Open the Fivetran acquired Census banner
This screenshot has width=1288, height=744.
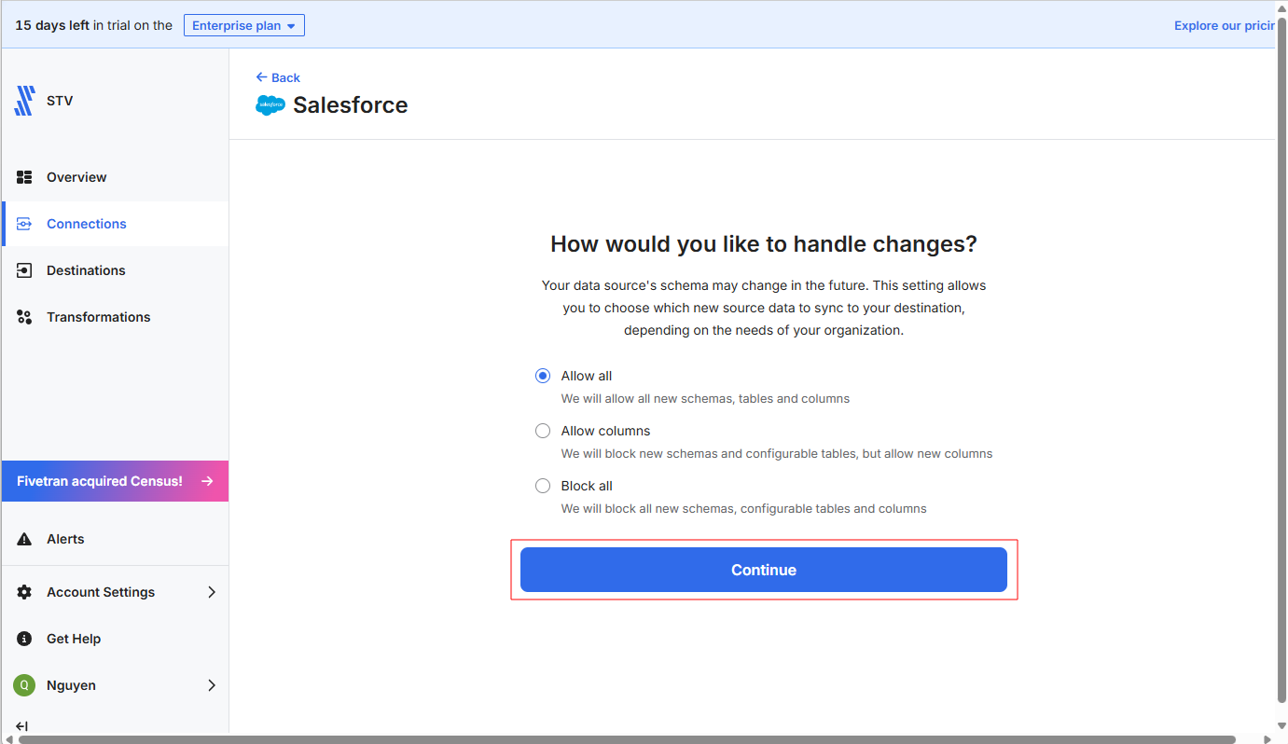pos(115,481)
